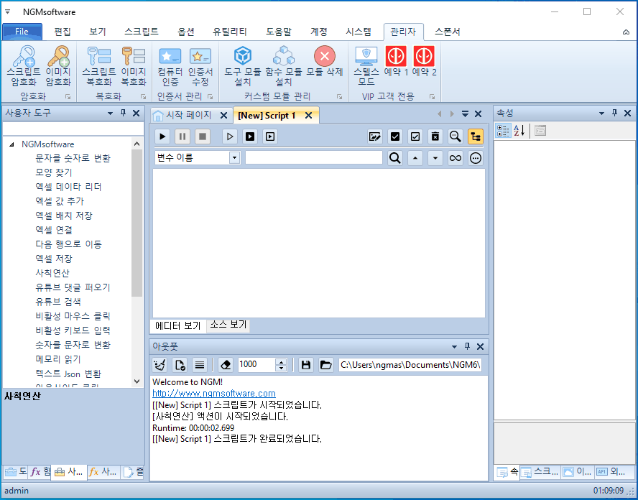Click the outlined play step button
This screenshot has height=500, width=638.
click(x=230, y=136)
